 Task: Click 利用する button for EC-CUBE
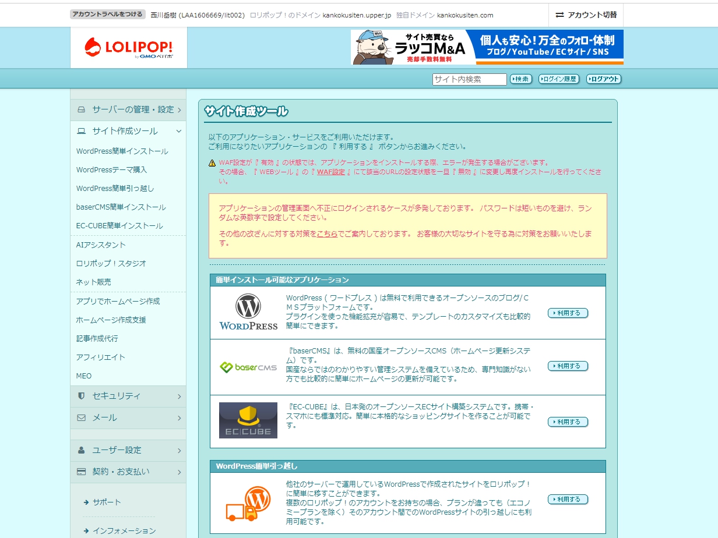point(568,422)
